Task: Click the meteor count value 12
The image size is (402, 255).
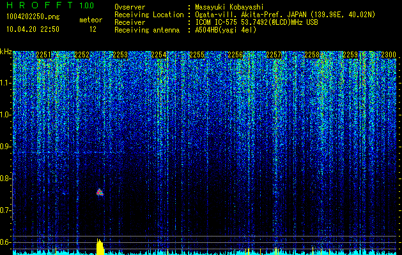Action: click(x=93, y=29)
